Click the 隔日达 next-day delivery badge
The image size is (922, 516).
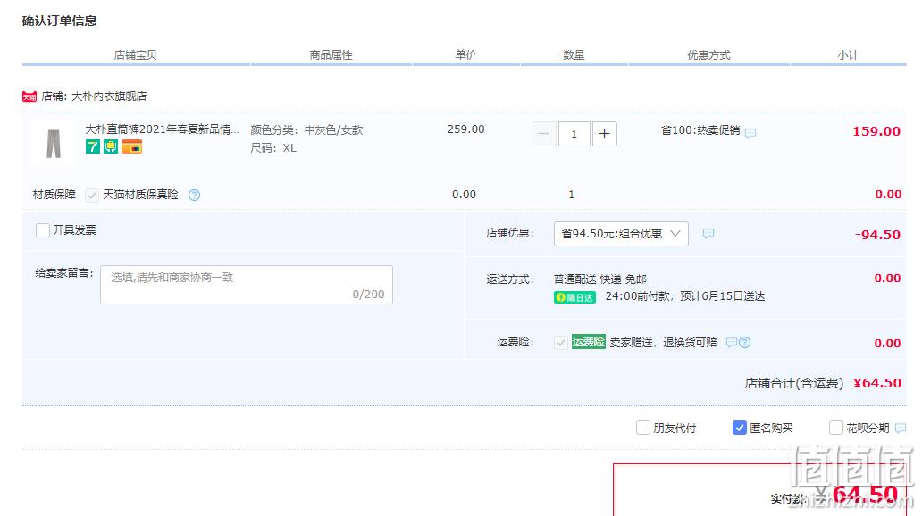click(575, 297)
